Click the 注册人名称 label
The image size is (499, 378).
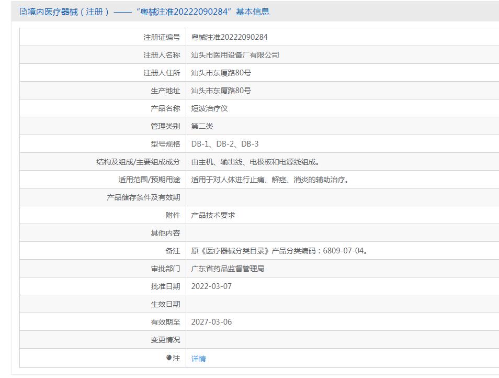(x=162, y=55)
